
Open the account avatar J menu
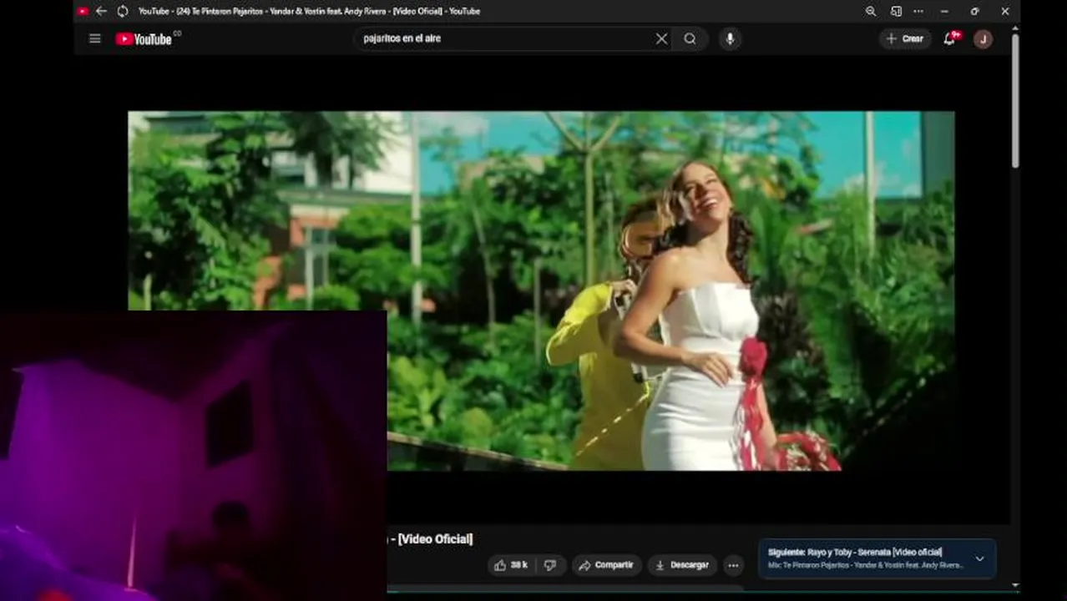point(983,39)
